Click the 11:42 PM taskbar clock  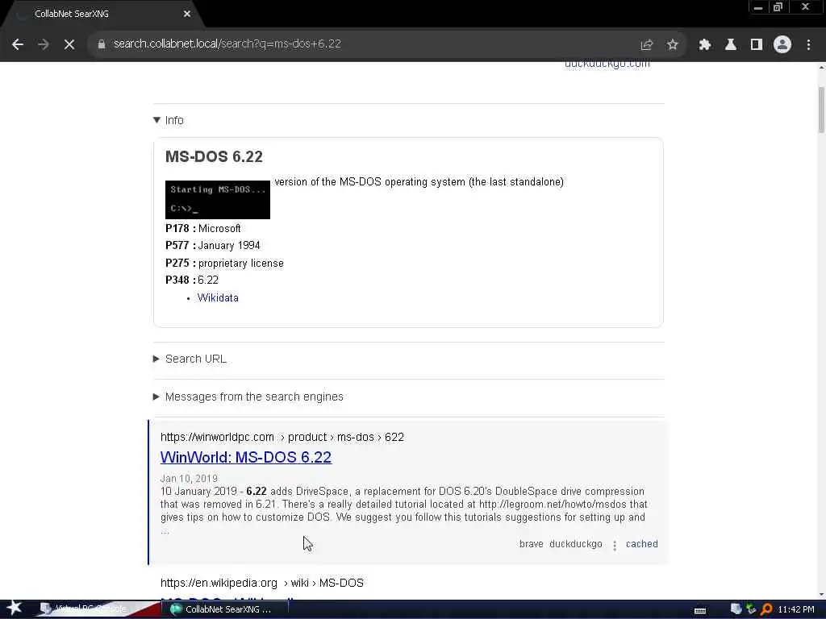pos(796,609)
